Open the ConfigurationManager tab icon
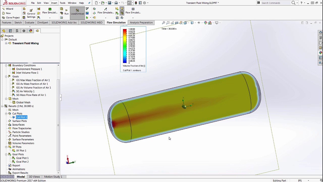The image size is (323, 182). pyautogui.click(x=17, y=31)
